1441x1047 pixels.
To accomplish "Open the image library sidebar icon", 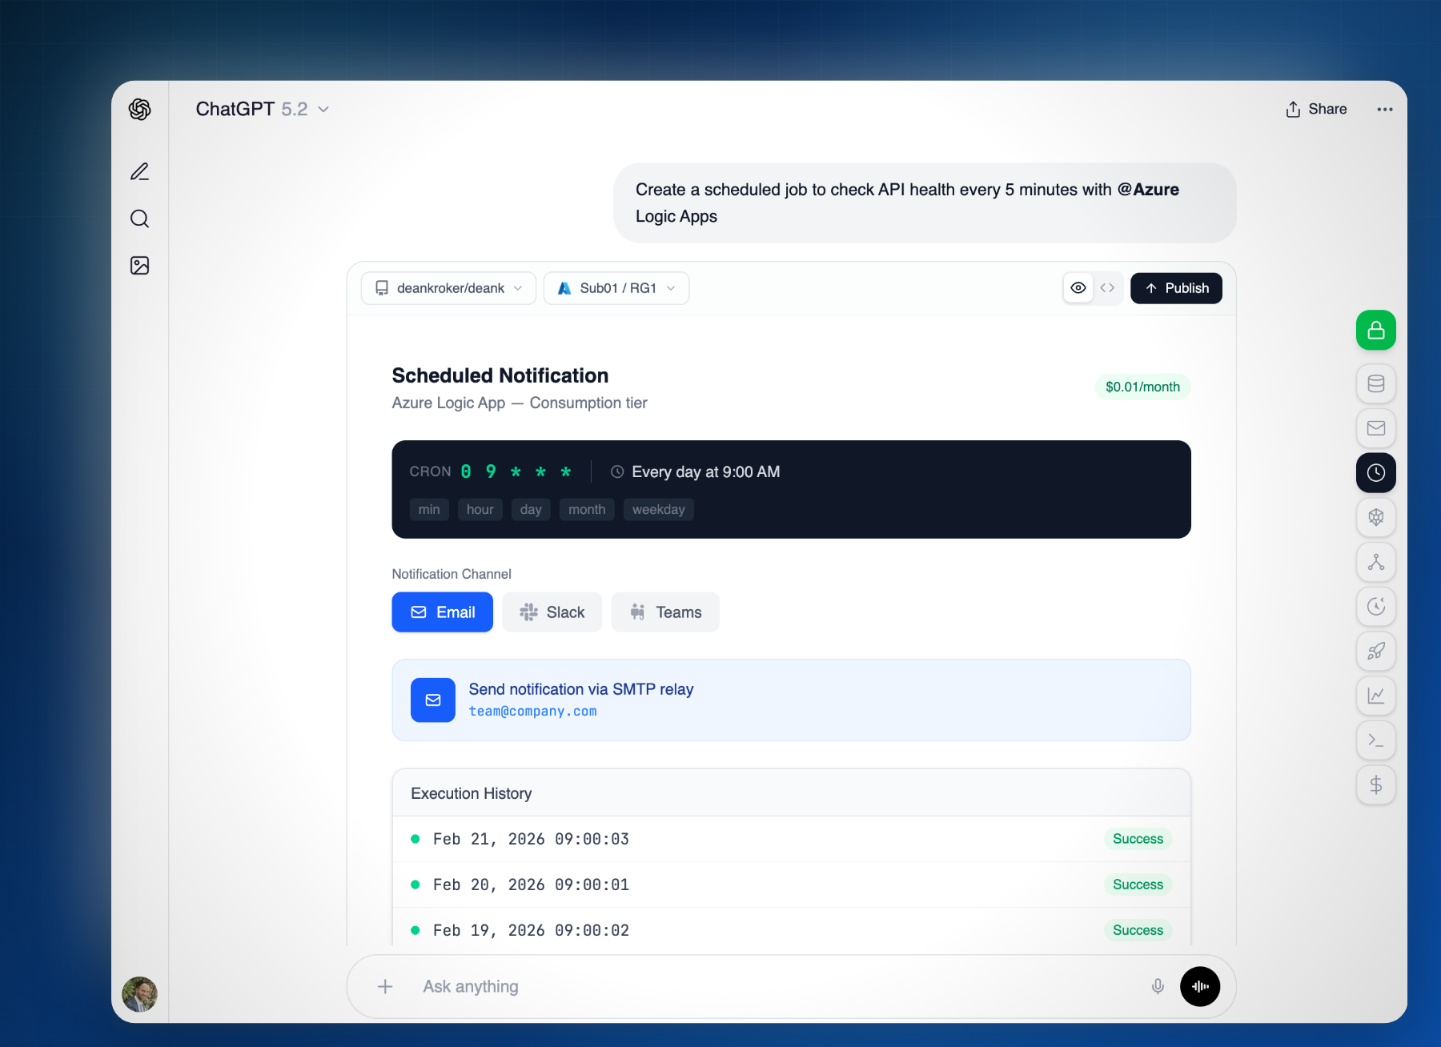I will [140, 266].
